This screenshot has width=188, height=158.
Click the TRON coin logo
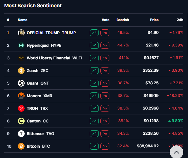[x=21, y=108]
